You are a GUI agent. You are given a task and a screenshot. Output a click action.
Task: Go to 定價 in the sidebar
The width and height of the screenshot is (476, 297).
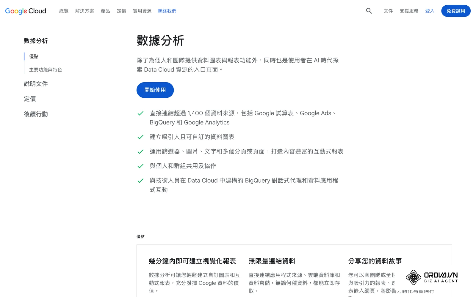click(x=30, y=99)
